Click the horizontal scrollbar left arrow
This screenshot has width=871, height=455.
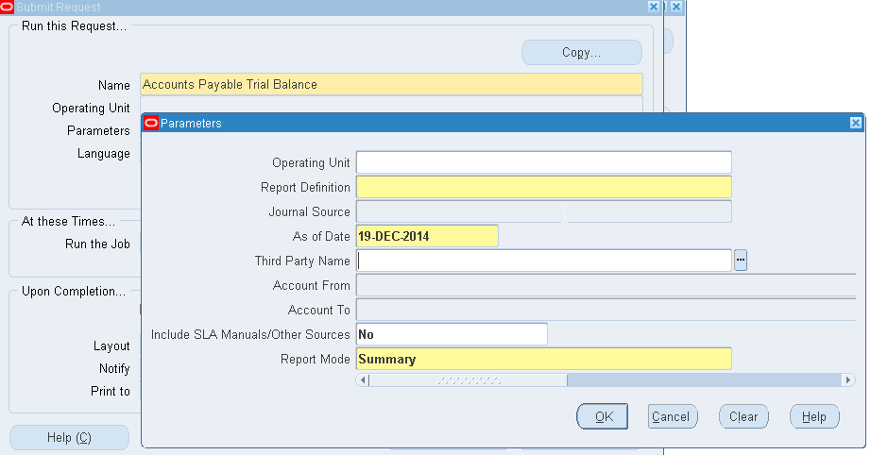pos(362,379)
